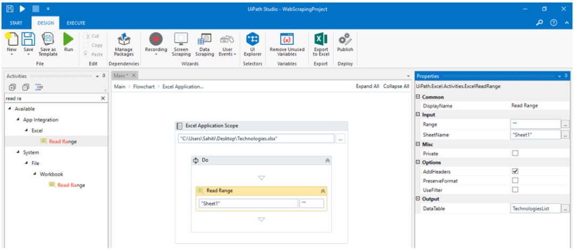
Task: Click Save as Template
Action: tap(48, 44)
